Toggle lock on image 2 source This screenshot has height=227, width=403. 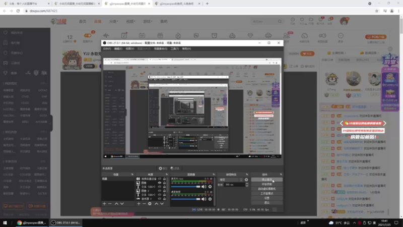click(x=165, y=191)
